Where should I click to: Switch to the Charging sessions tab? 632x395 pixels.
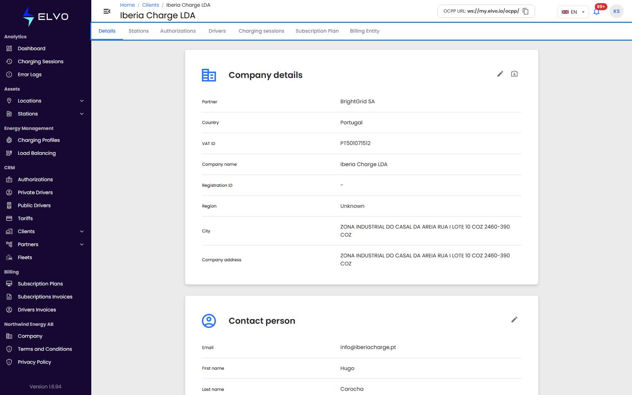(x=261, y=31)
